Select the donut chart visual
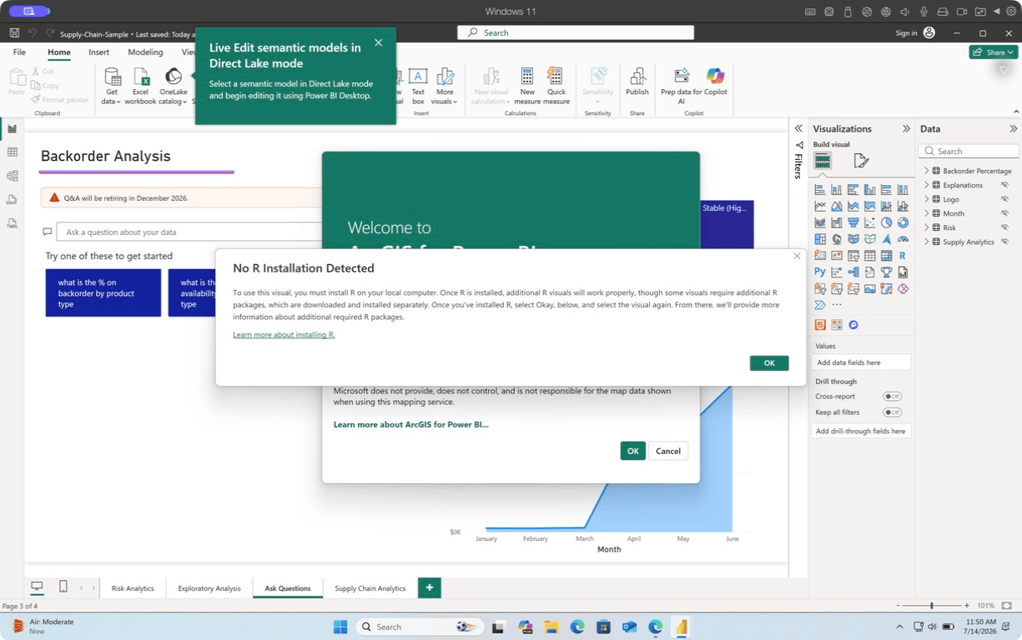The width and height of the screenshot is (1022, 640). (903, 222)
